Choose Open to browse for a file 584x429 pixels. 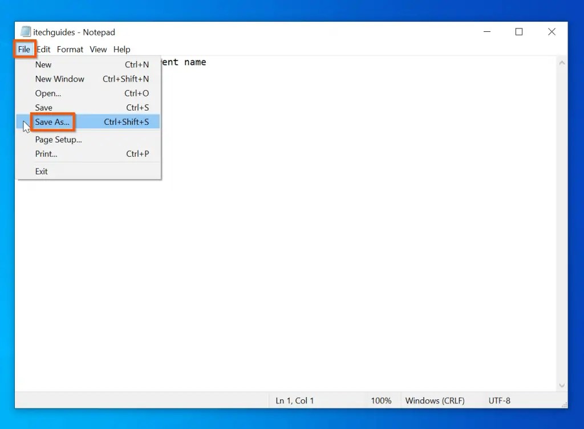pyautogui.click(x=48, y=93)
